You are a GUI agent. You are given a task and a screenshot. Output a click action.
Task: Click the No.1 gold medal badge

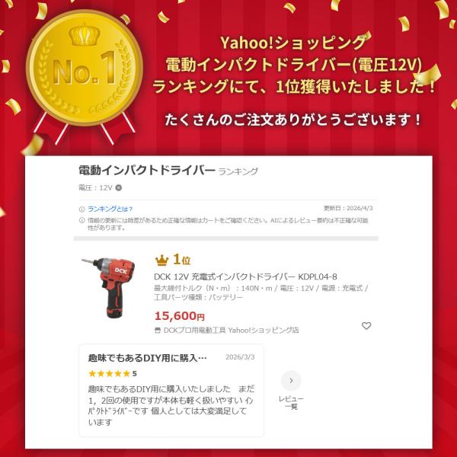[85, 69]
